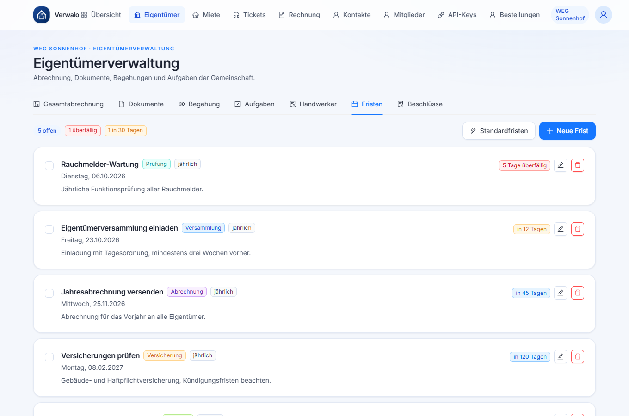
Task: Select the Aufgaben tab
Action: pos(254,104)
